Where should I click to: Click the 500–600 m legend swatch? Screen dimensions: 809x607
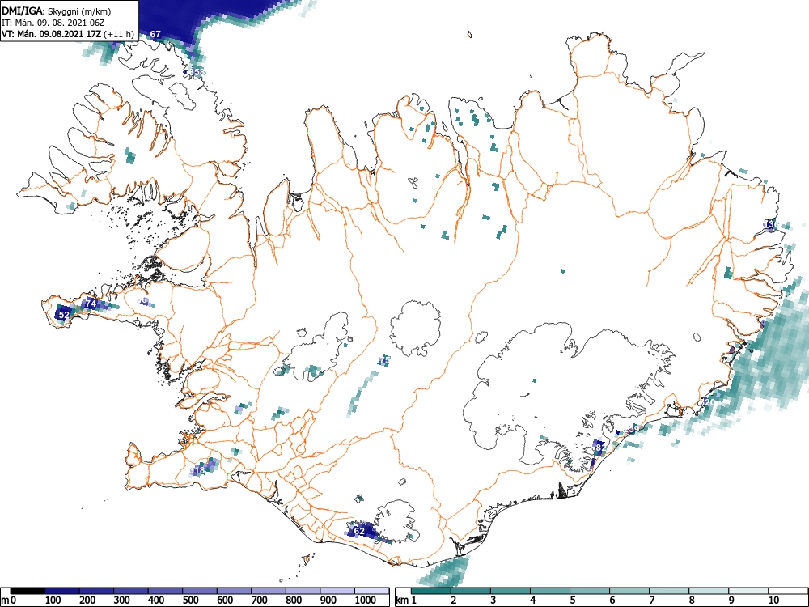[x=200, y=591]
